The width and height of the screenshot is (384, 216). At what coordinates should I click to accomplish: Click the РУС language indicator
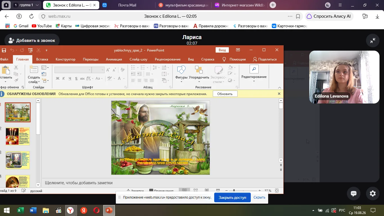click(342, 210)
